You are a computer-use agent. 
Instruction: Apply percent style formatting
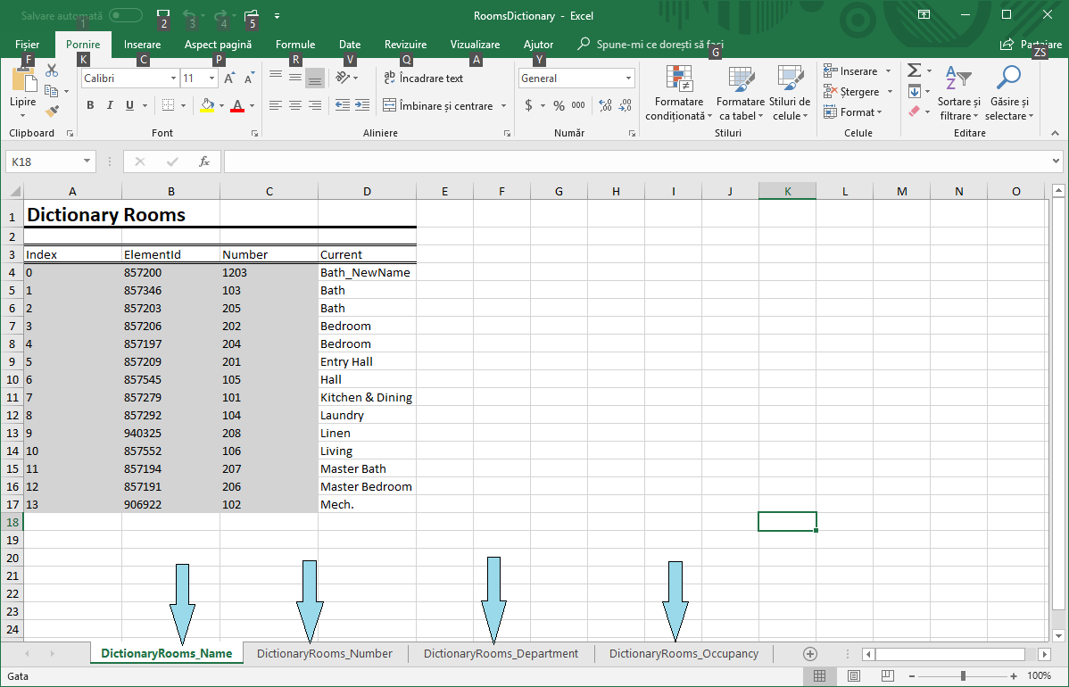pyautogui.click(x=559, y=105)
